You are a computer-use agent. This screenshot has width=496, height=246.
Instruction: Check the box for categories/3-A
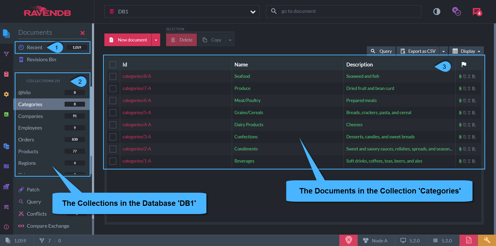pos(113,137)
